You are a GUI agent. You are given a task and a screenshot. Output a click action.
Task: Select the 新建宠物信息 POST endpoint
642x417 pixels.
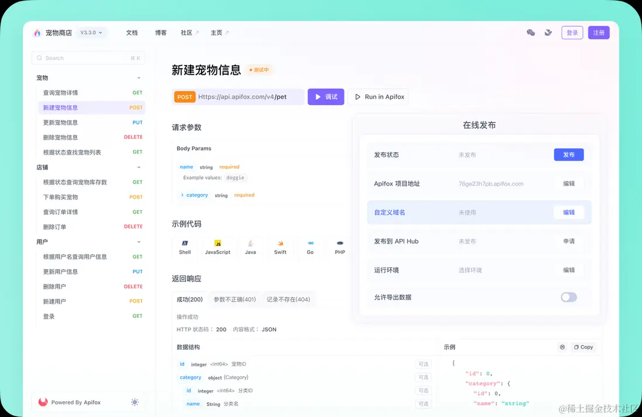pos(61,107)
